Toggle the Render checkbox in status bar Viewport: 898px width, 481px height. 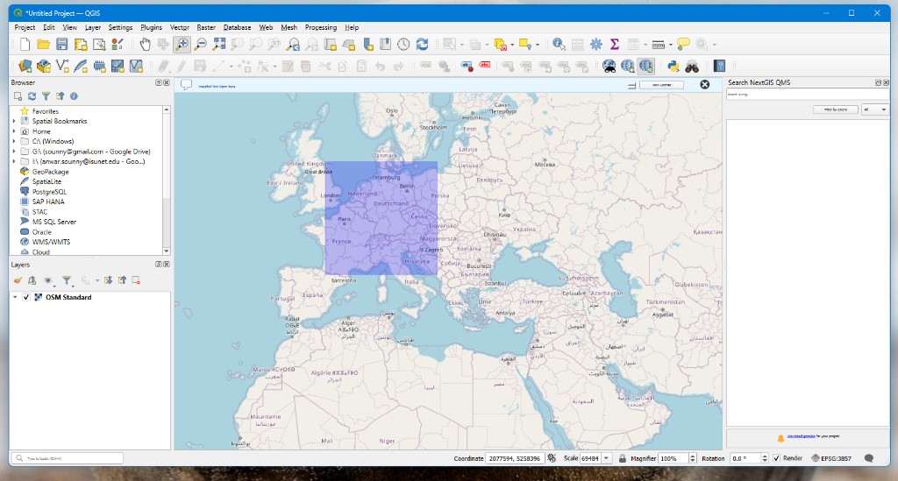tap(777, 458)
